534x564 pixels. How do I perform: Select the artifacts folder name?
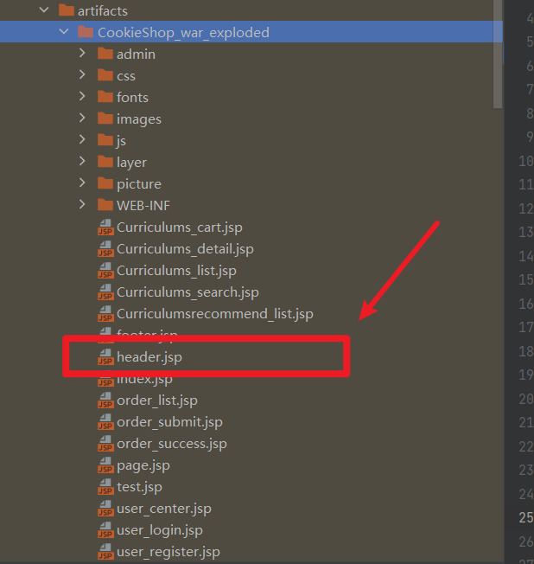point(103,10)
